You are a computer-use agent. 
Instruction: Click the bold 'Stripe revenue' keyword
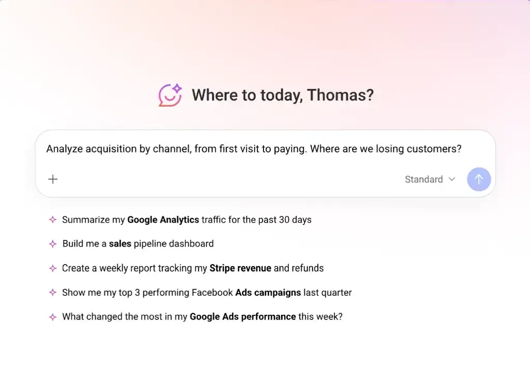click(x=240, y=268)
